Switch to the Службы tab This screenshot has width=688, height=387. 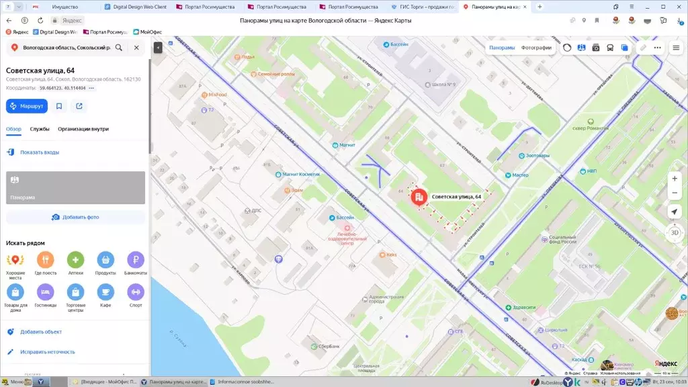(40, 129)
